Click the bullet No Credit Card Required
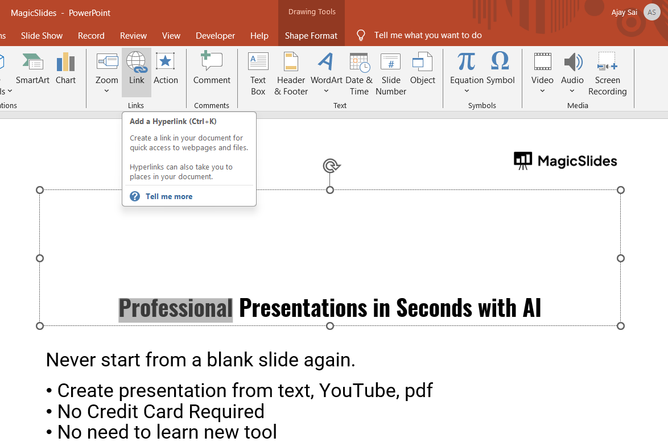Image resolution: width=668 pixels, height=446 pixels. [x=155, y=411]
